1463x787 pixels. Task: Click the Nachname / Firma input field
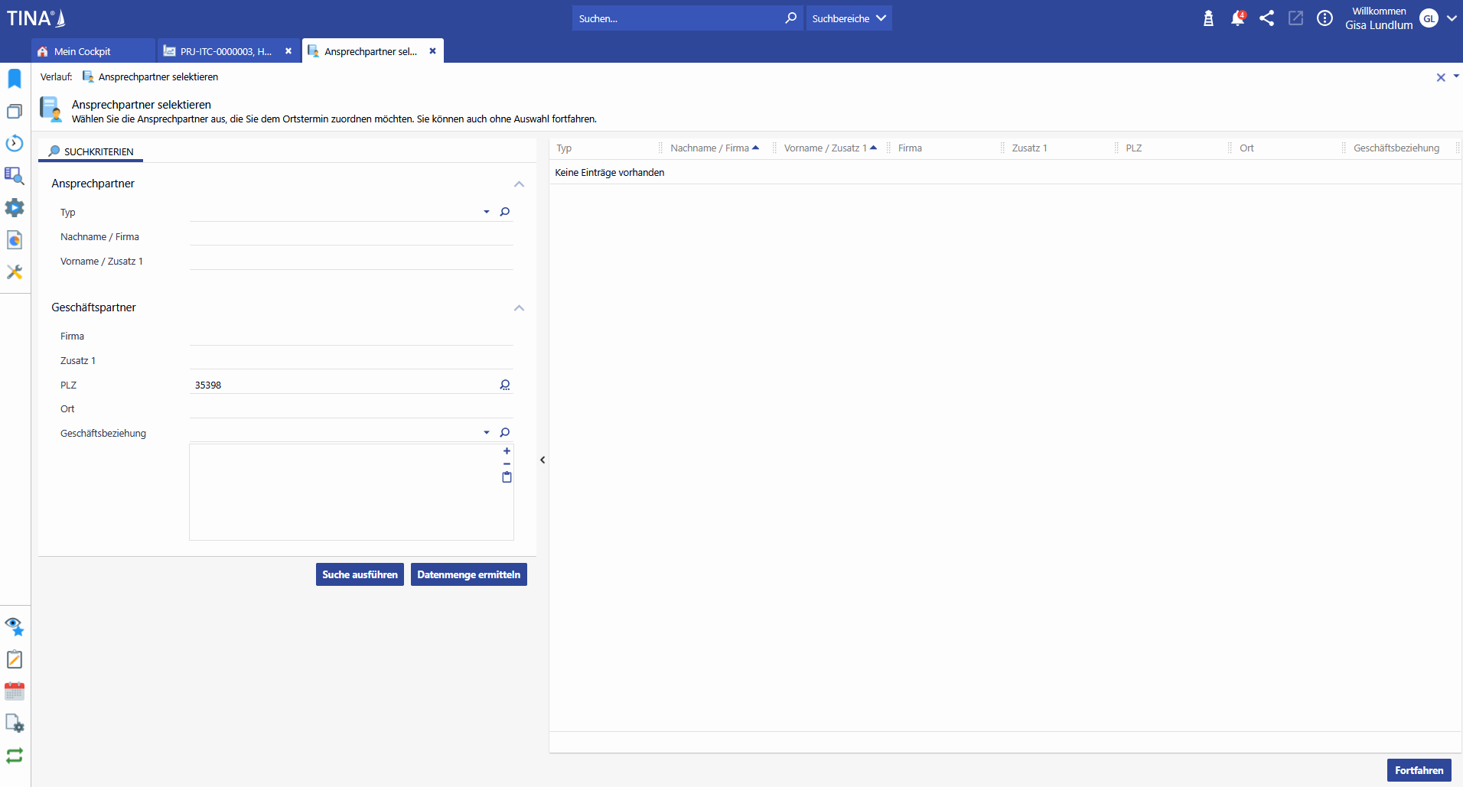[x=350, y=237]
